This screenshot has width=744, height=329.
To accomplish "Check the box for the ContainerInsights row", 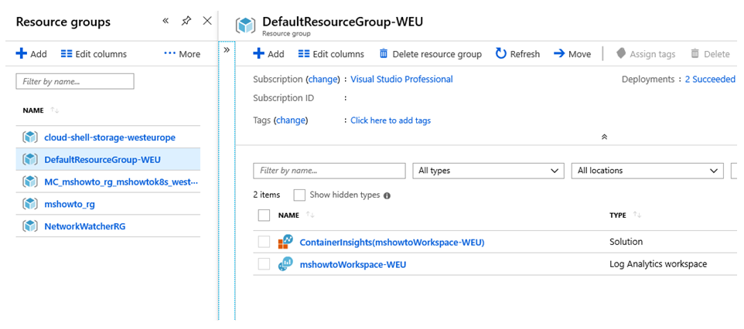I will coord(264,242).
